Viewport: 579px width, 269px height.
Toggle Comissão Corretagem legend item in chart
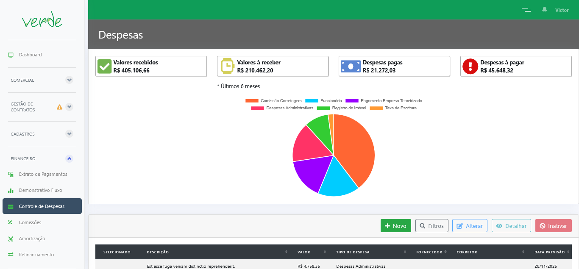[x=274, y=101]
